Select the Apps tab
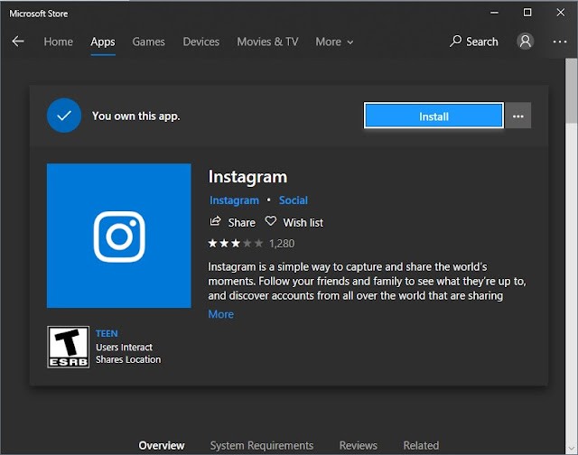The height and width of the screenshot is (455, 578). coord(103,42)
